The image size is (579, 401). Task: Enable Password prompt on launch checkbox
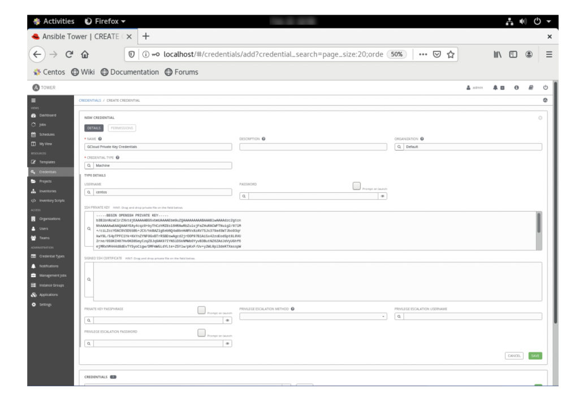[x=356, y=186]
